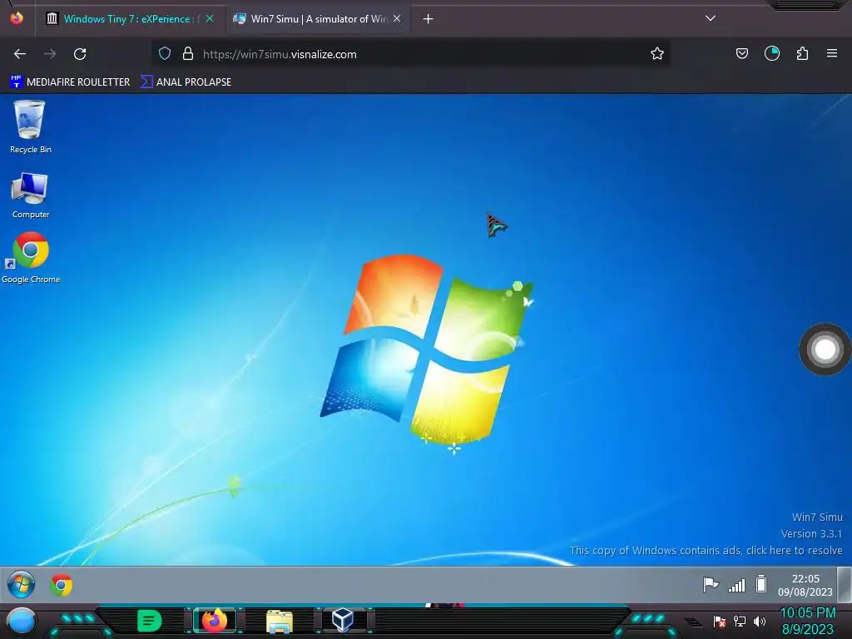Tap the floating round assistive button

pos(825,349)
